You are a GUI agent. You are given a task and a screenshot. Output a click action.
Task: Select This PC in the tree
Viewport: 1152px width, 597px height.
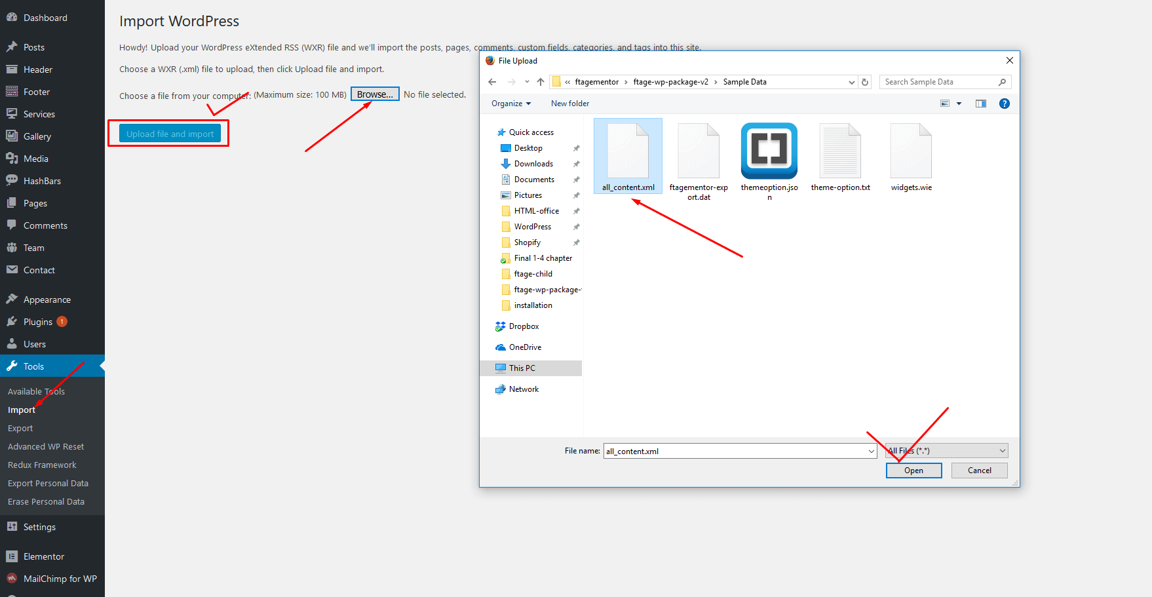531,368
